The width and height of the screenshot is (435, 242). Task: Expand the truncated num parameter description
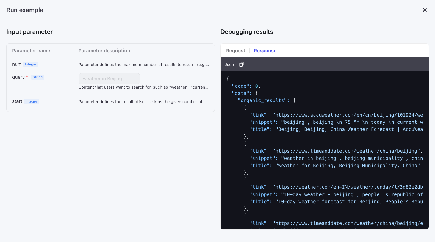click(x=143, y=65)
